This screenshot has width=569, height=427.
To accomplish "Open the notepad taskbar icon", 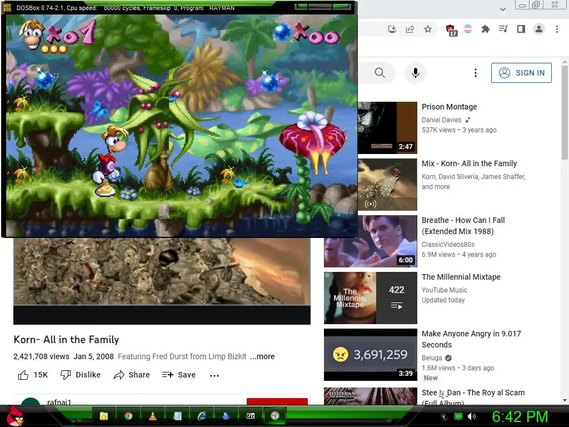I will point(177,416).
